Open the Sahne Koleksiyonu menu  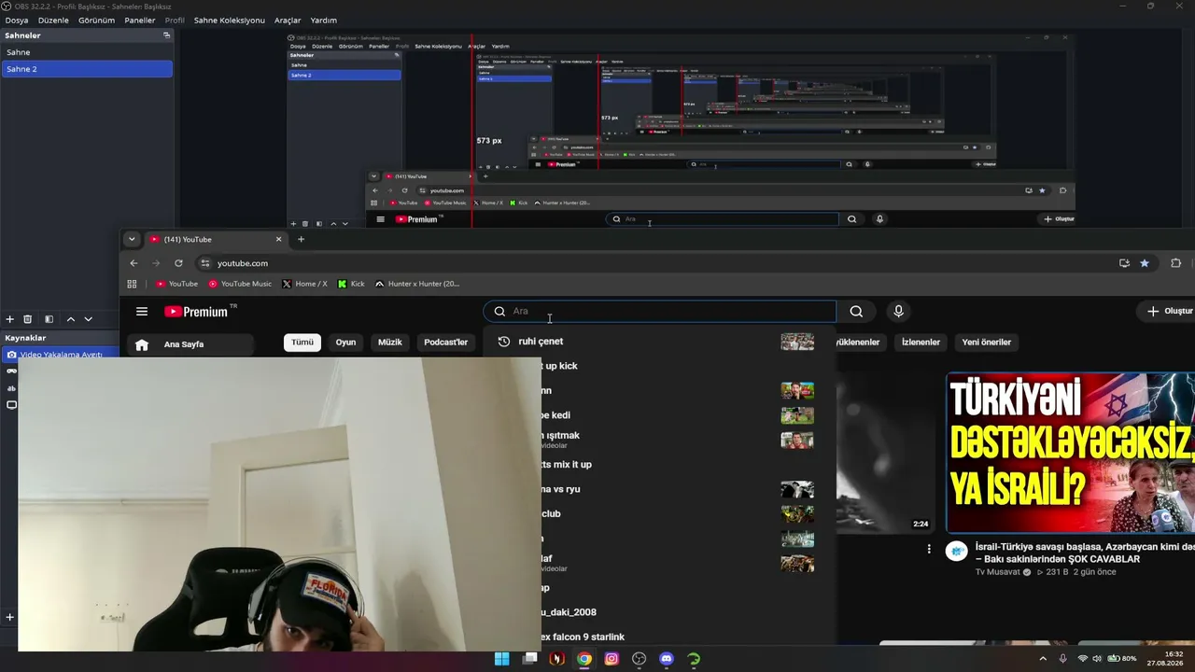point(230,20)
